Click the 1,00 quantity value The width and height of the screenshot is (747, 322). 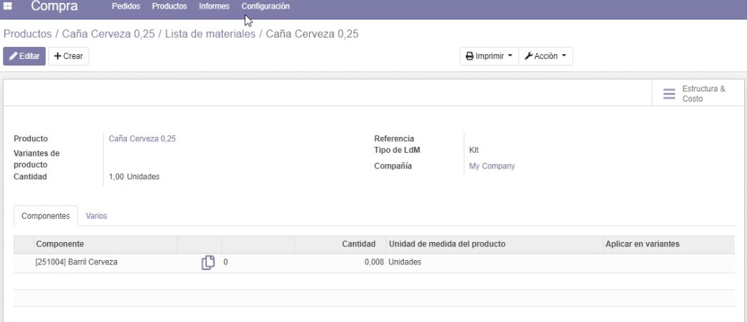[x=116, y=177]
